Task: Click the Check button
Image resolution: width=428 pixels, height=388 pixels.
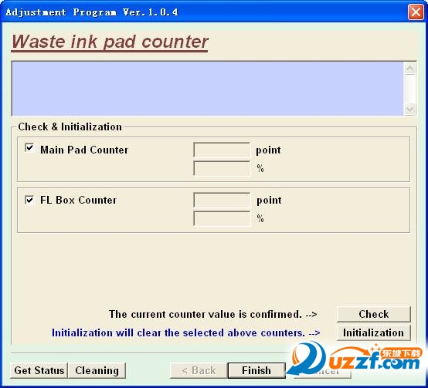Action: tap(374, 314)
